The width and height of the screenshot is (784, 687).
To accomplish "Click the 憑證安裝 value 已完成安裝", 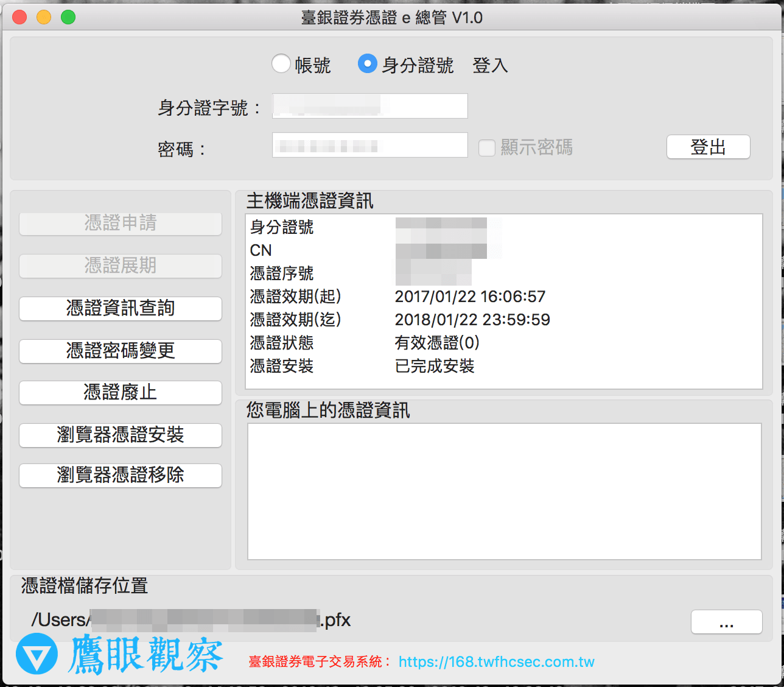I will [x=435, y=366].
